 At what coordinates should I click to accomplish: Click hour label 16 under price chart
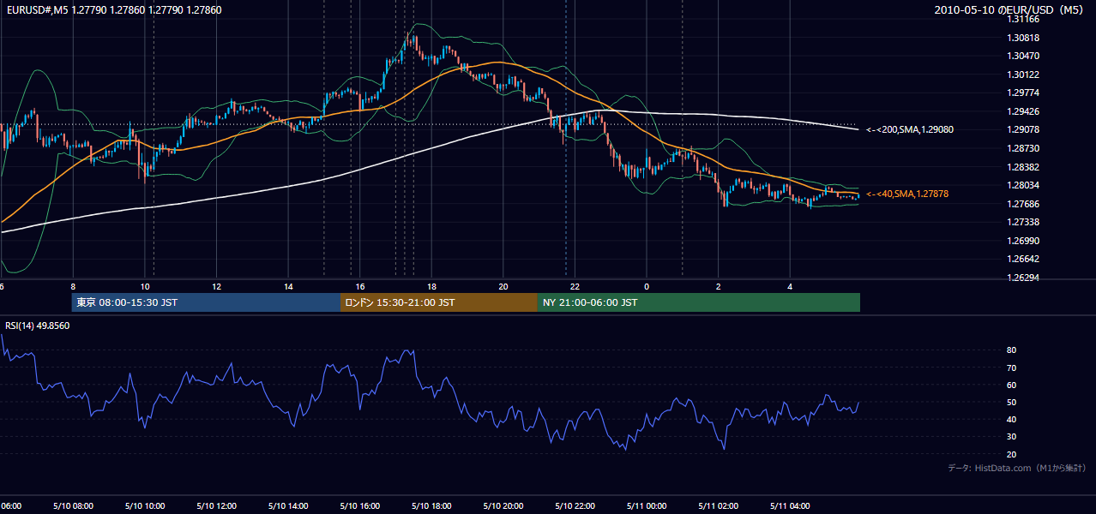point(360,286)
